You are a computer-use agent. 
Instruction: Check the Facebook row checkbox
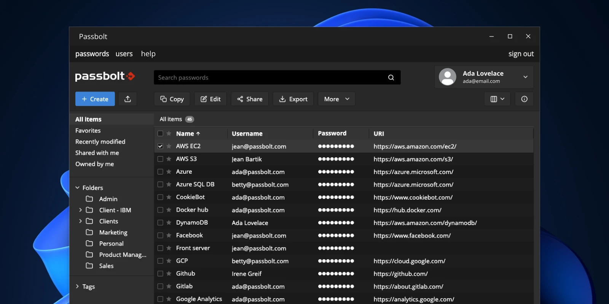click(160, 235)
